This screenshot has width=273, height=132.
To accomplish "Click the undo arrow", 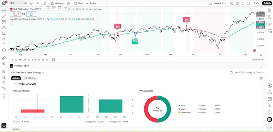I will pyautogui.click(x=102, y=3).
